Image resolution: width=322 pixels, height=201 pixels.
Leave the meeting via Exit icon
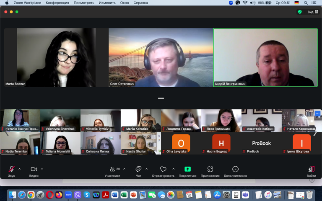click(312, 169)
